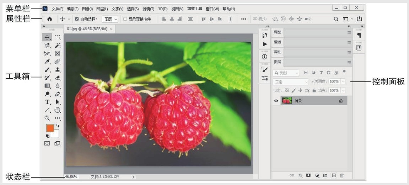Image resolution: width=409 pixels, height=185 pixels.
Task: Select the Eyedropper tool
Action: tap(47, 62)
